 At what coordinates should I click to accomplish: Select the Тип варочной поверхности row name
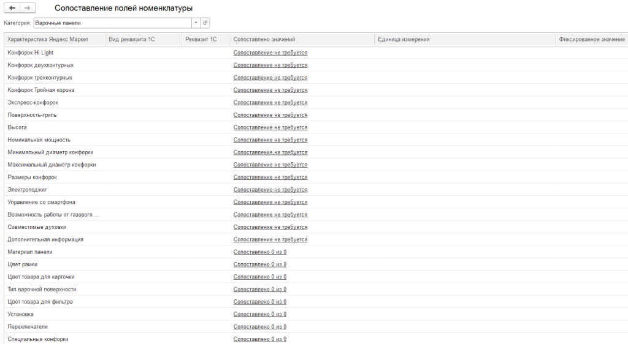pos(42,290)
